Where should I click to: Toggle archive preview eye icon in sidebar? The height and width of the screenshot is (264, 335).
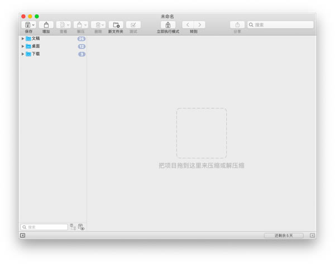pyautogui.click(x=81, y=227)
